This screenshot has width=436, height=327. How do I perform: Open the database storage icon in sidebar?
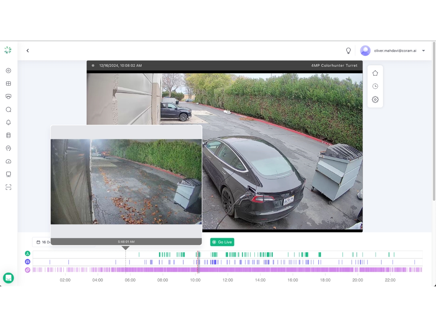coord(8,135)
